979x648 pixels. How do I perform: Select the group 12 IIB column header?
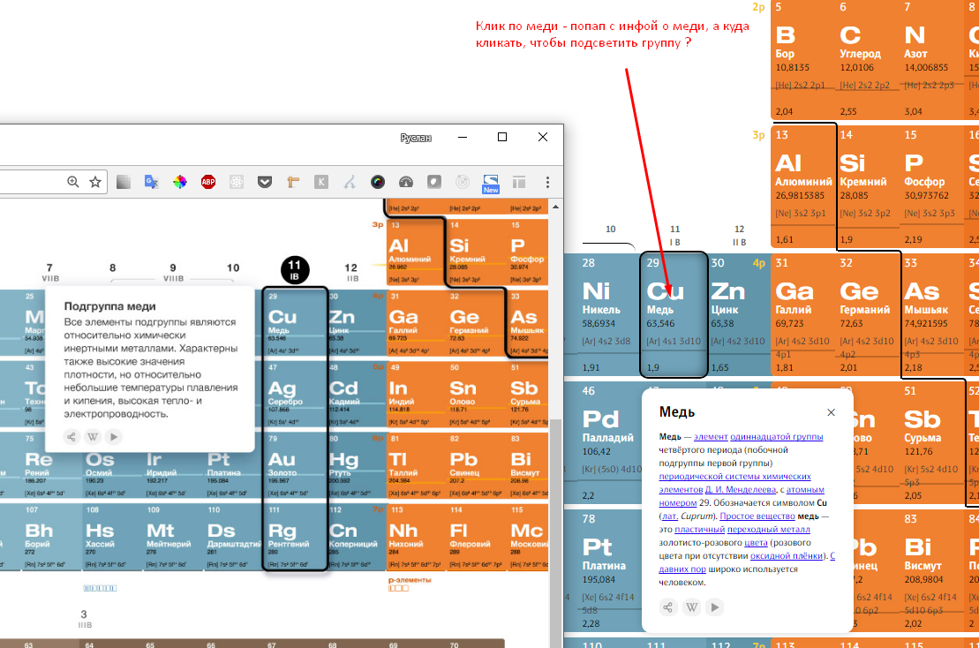[x=351, y=271]
